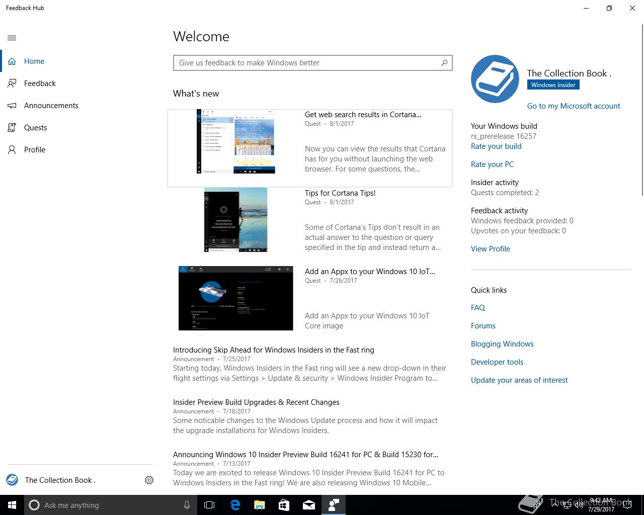This screenshot has width=644, height=515.
Task: Open Windows 10 IoT Appx quest thumbnail
Action: pos(236,298)
